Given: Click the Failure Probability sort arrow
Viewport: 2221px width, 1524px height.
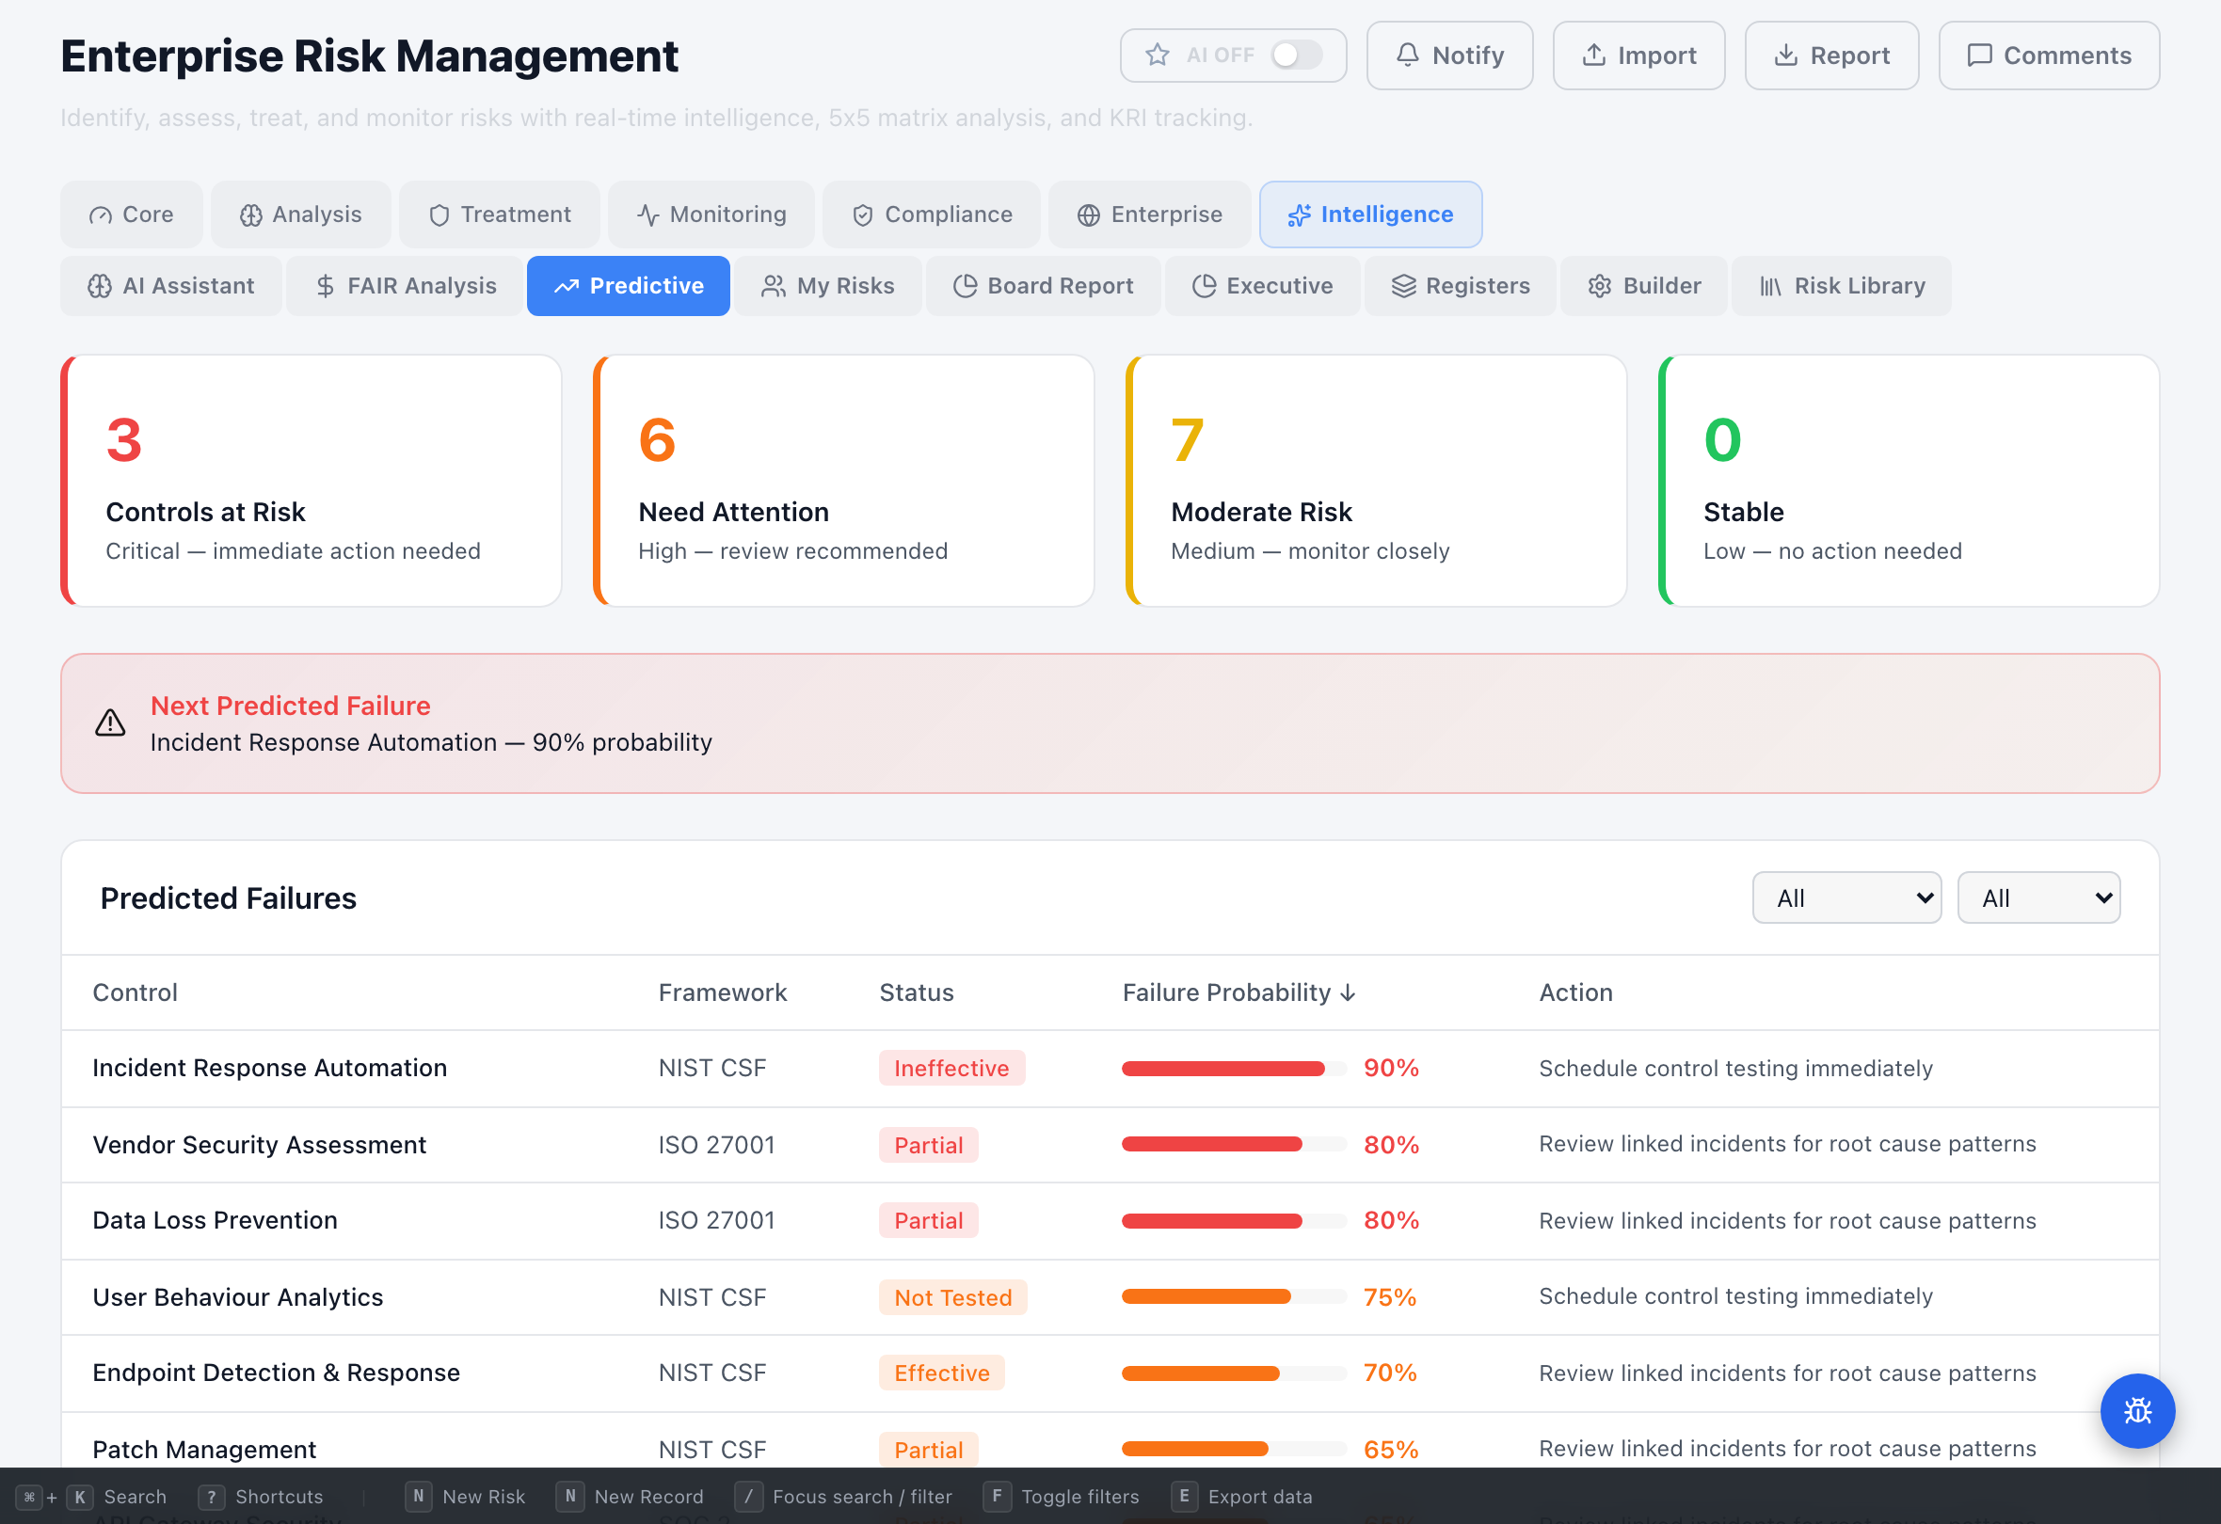Looking at the screenshot, I should tap(1349, 992).
